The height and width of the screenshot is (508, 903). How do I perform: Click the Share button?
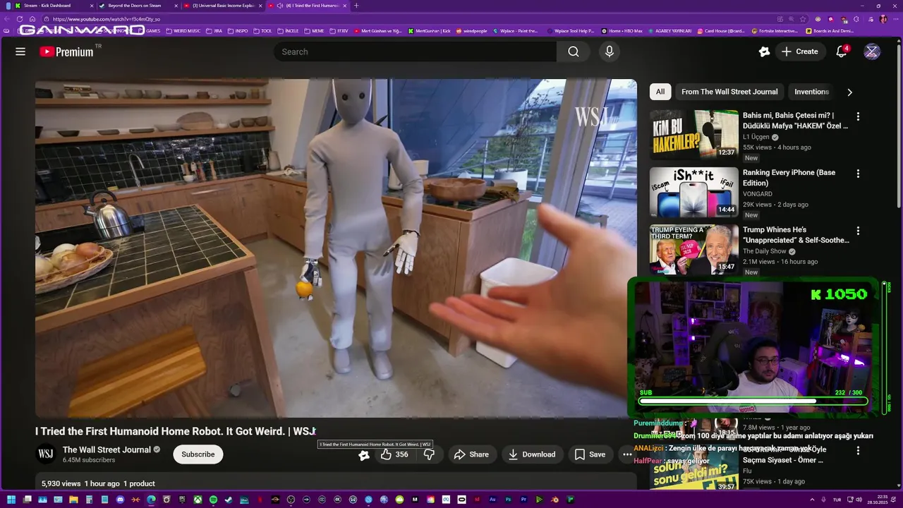coord(471,454)
